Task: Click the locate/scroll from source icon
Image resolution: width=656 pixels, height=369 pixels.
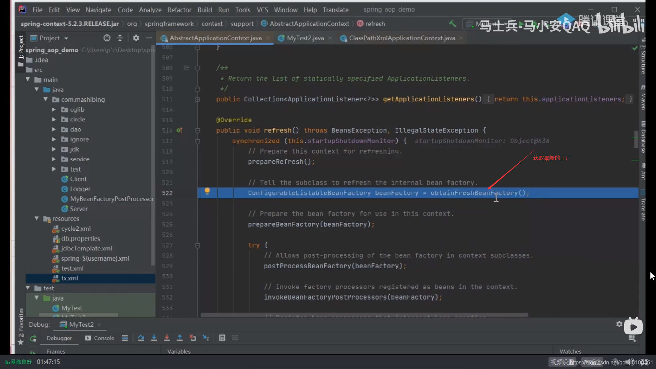Action: (107, 38)
